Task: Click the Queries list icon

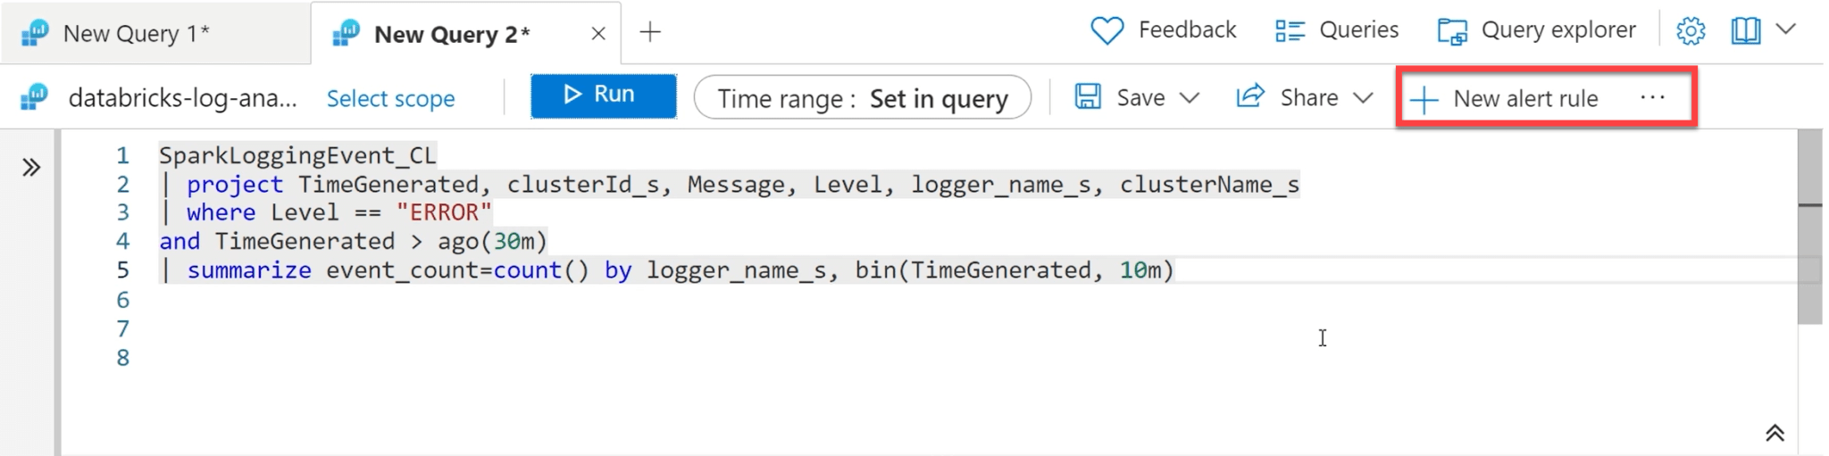Action: point(1290,31)
